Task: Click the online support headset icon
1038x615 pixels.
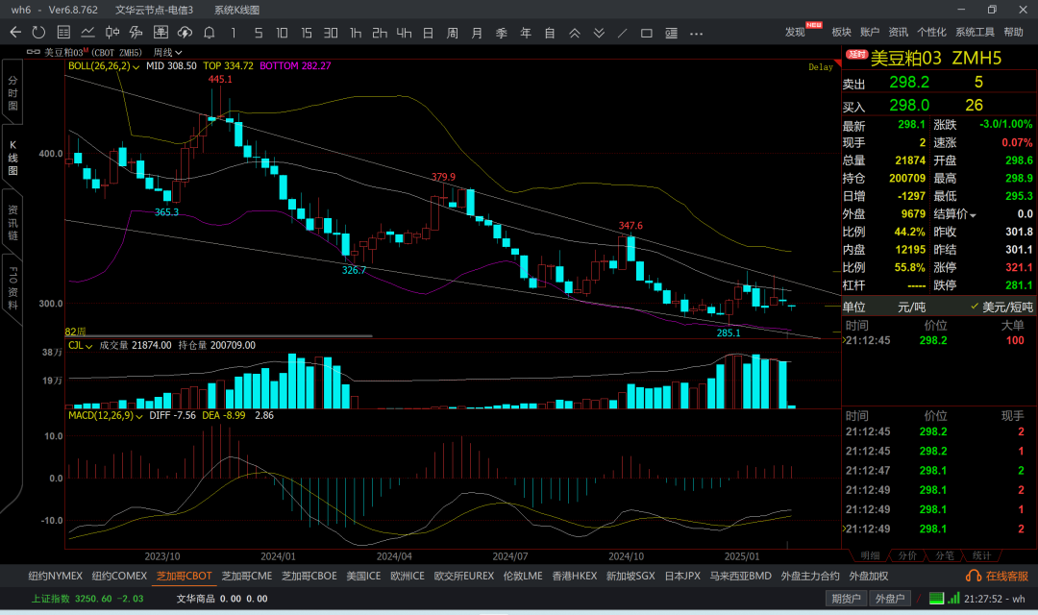Action: [974, 576]
